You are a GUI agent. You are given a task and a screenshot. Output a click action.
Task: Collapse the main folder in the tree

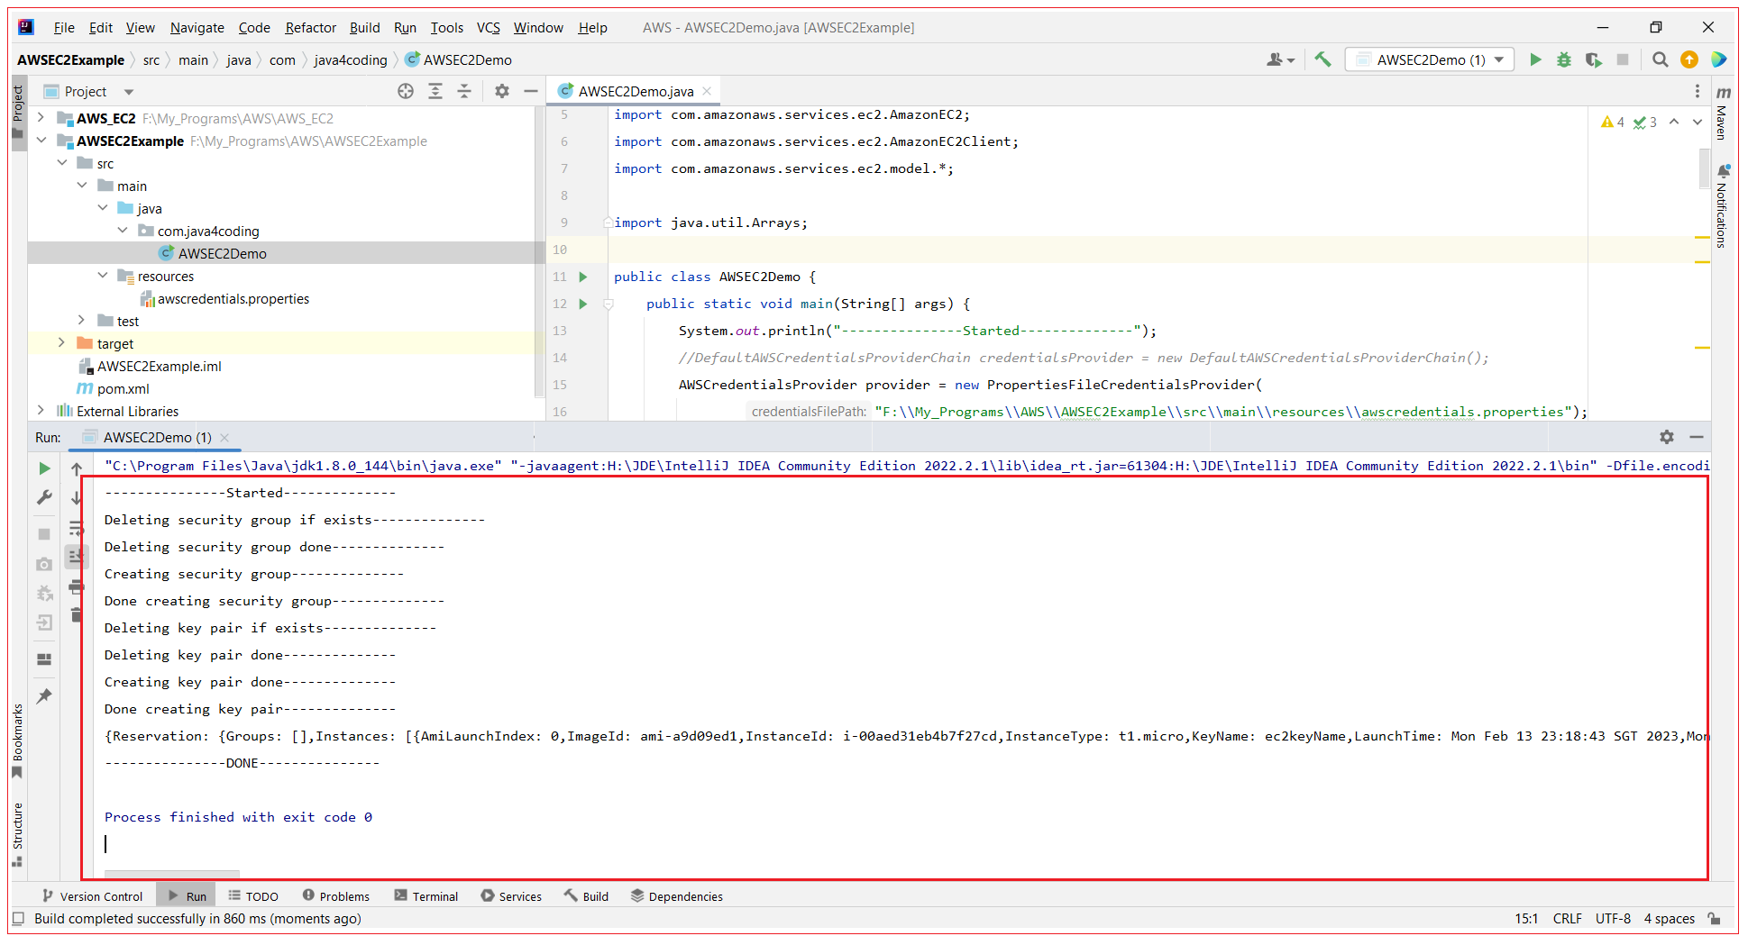click(82, 186)
